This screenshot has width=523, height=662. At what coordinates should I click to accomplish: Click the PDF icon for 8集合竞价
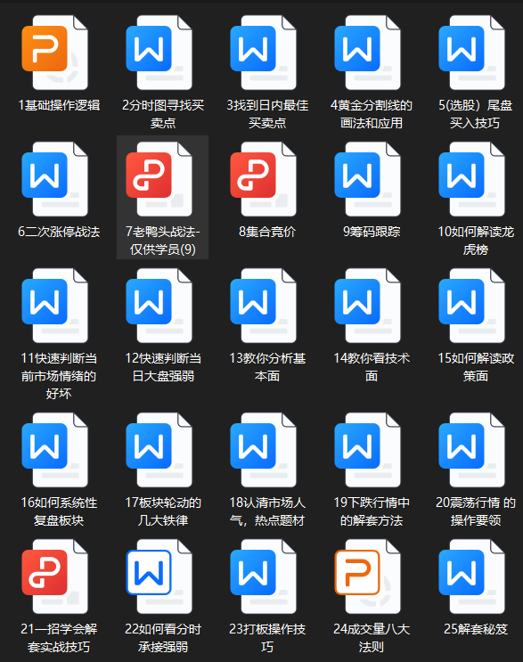tap(264, 179)
